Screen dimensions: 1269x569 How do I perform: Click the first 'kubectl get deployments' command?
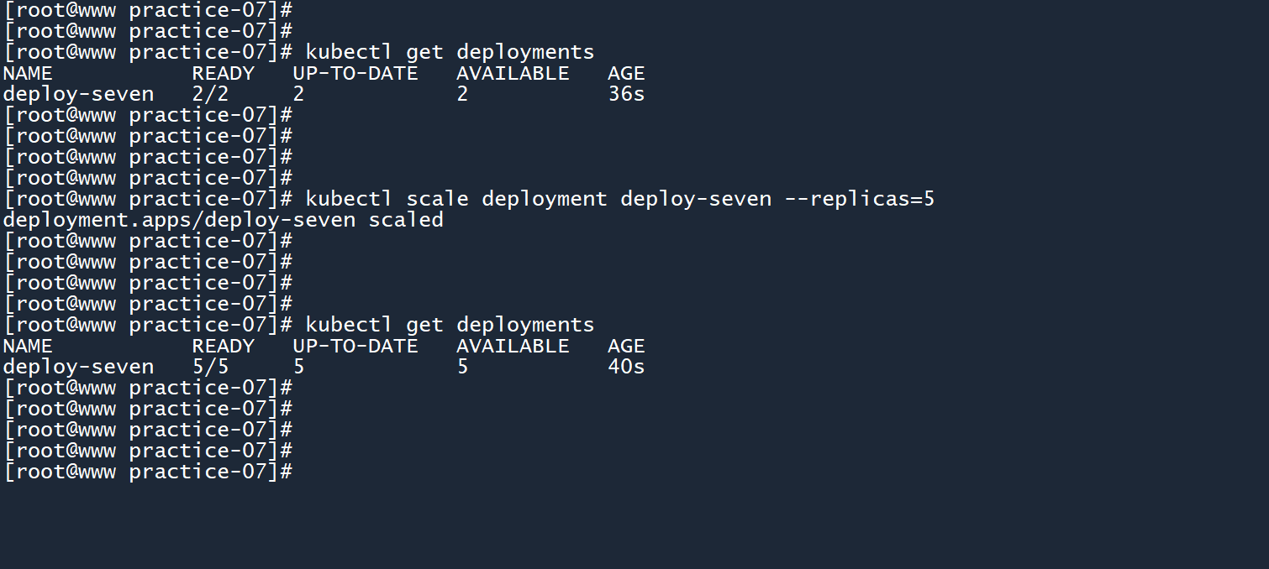tap(450, 52)
